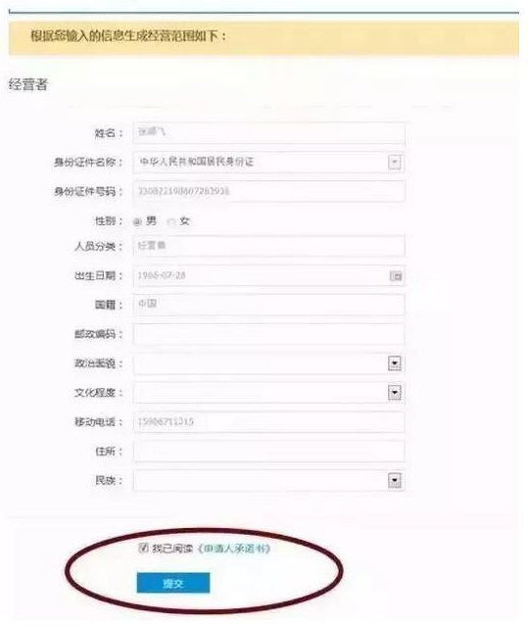Click the blue 提交 button
Screen dimensions: 528x625
click(173, 583)
